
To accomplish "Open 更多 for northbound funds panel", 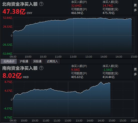I will coord(135,8).
